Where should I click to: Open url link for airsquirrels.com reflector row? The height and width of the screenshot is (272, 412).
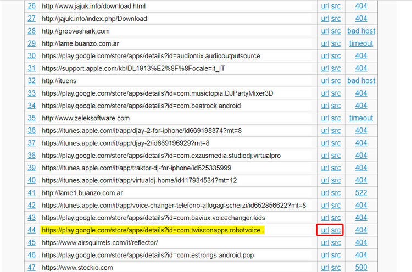point(325,242)
